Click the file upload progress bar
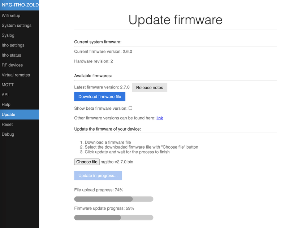 [x=113, y=199]
